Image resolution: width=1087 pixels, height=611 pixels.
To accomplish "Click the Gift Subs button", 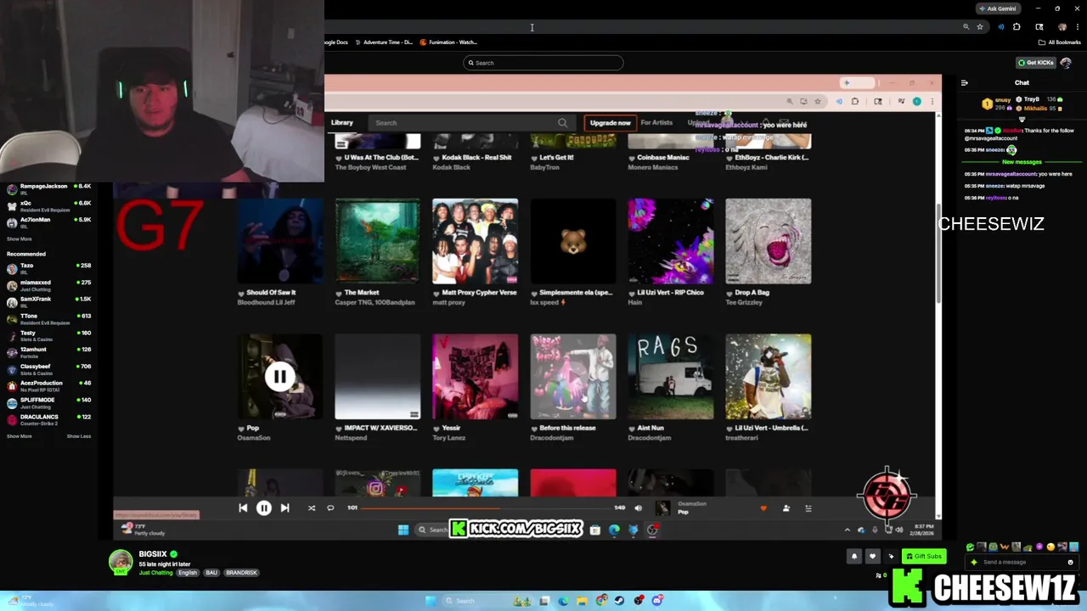I will 924,557.
